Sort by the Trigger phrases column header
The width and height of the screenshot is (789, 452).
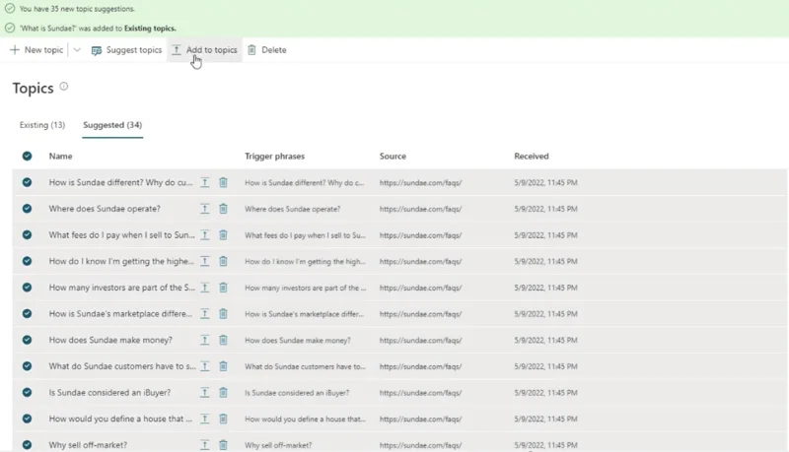point(275,157)
